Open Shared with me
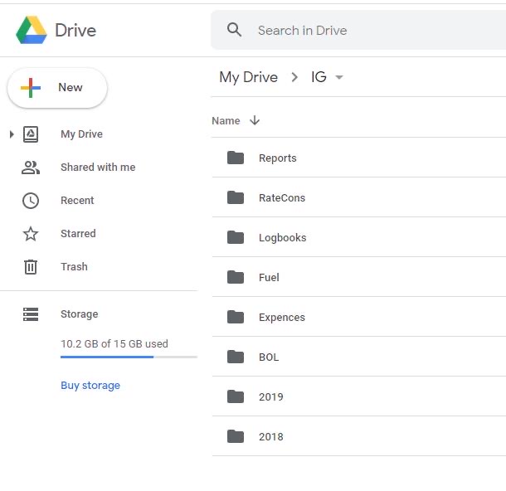Viewport: 506px width, 491px height. click(98, 167)
